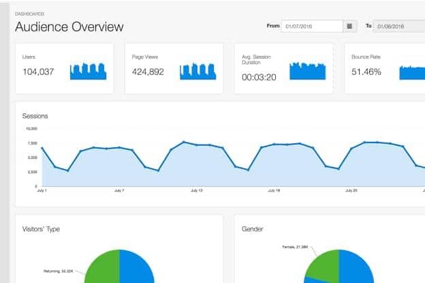Click the Page Views value 424,892

(x=148, y=72)
